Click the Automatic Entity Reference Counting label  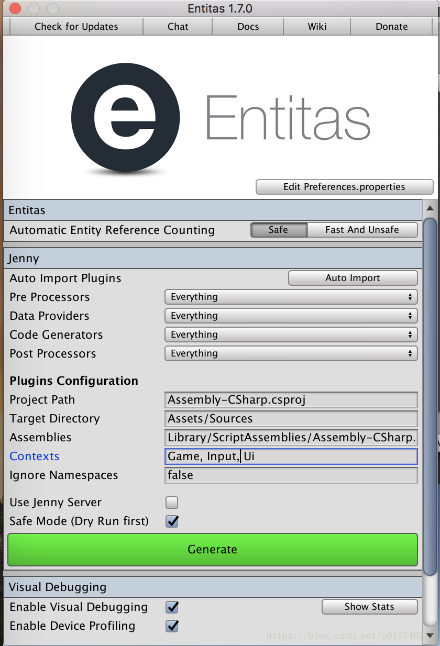(112, 230)
